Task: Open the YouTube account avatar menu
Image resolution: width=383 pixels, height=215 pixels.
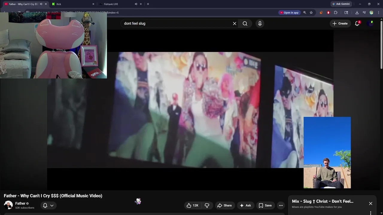Action: coord(370,23)
